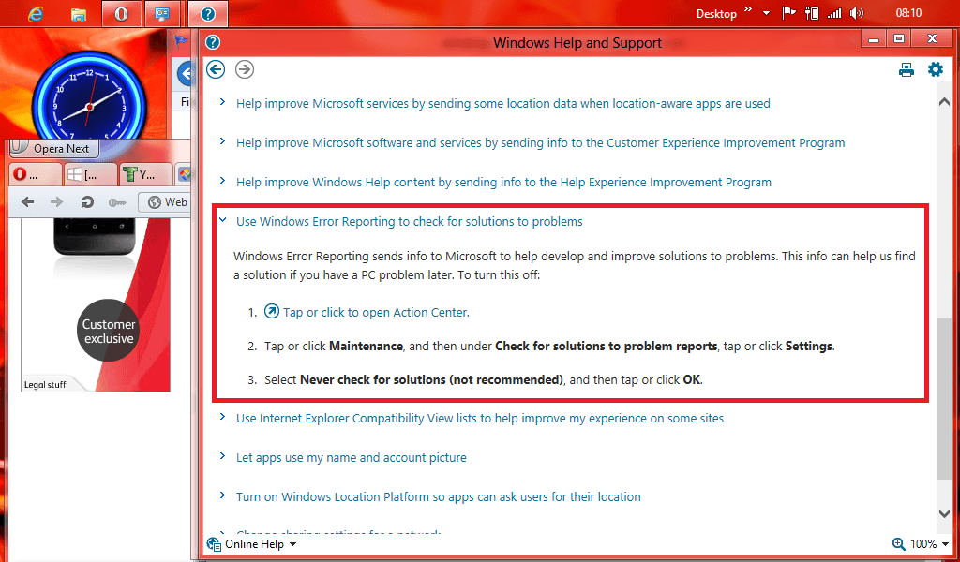Reload the page in Opera Next

pos(87,201)
